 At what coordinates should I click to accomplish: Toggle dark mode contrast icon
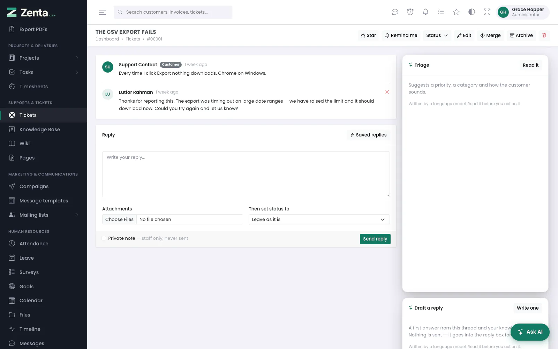472,12
